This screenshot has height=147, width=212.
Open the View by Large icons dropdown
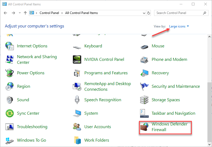pos(179,26)
